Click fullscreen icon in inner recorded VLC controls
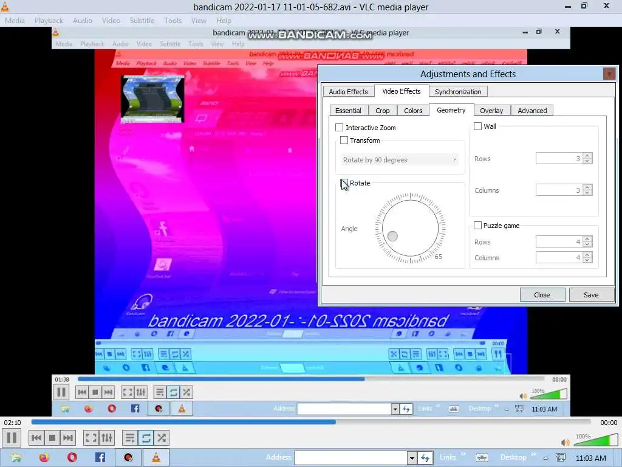Image resolution: width=622 pixels, height=467 pixels. tap(128, 392)
